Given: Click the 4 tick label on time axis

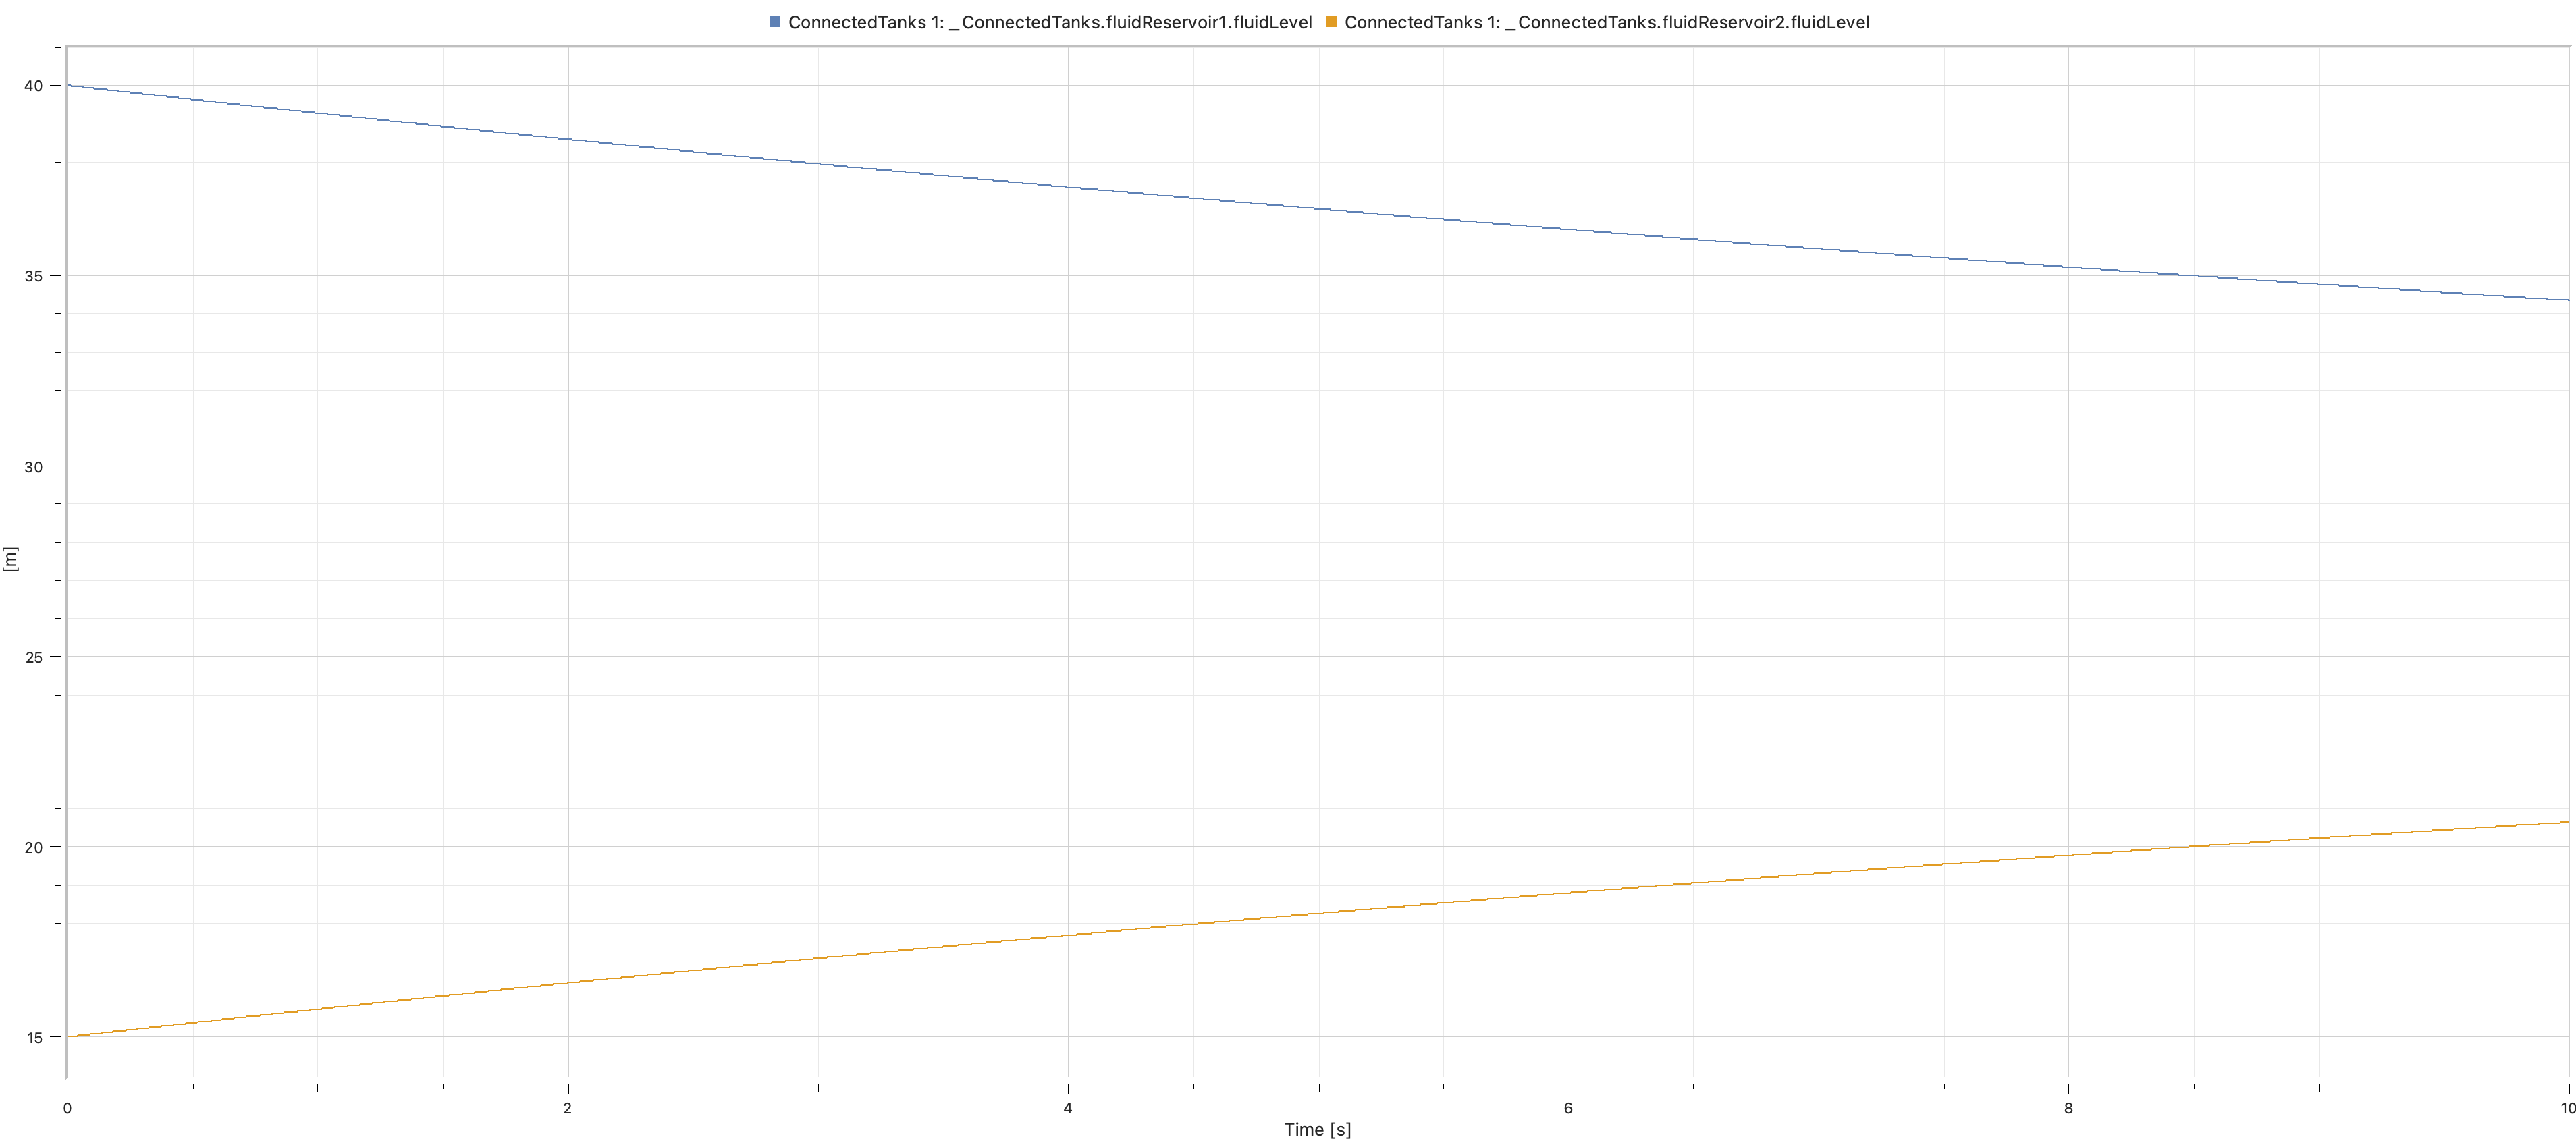Looking at the screenshot, I should coord(1067,1108).
